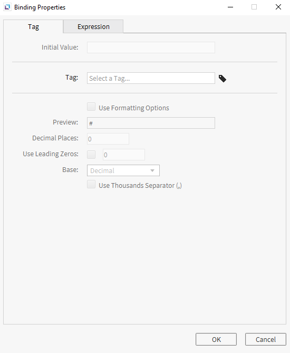Image resolution: width=290 pixels, height=353 pixels.
Task: Switch to the Expression tab
Action: (x=93, y=26)
